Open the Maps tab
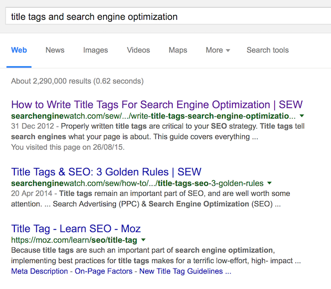The height and width of the screenshot is (289, 331). pyautogui.click(x=178, y=50)
